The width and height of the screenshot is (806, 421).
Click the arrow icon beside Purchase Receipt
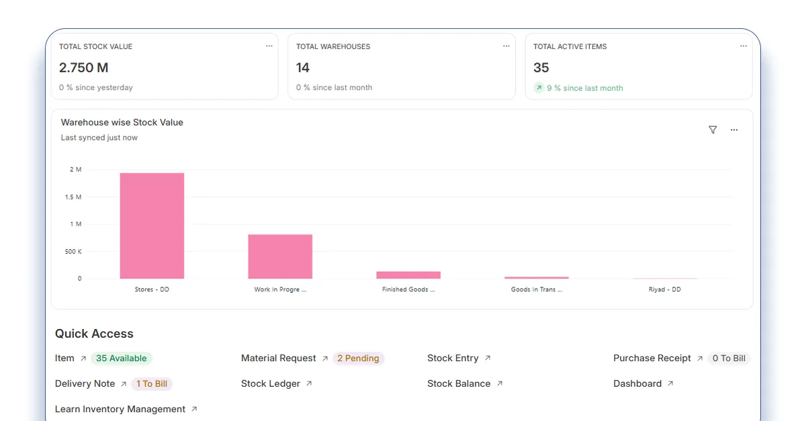[x=700, y=359]
